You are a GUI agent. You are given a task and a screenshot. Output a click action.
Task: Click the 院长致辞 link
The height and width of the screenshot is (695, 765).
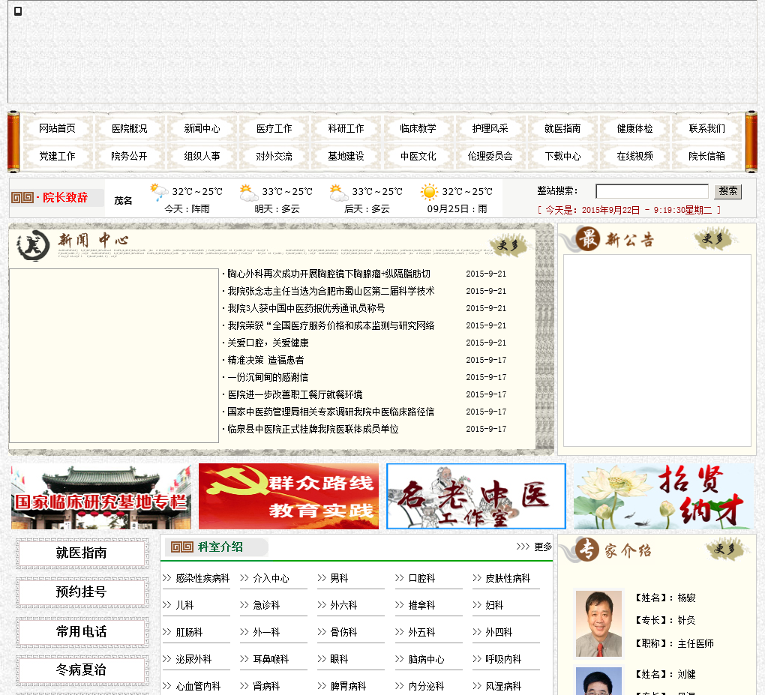point(65,197)
